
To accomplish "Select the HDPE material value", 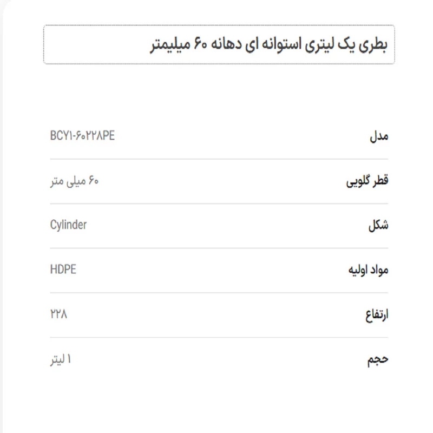I will [63, 269].
